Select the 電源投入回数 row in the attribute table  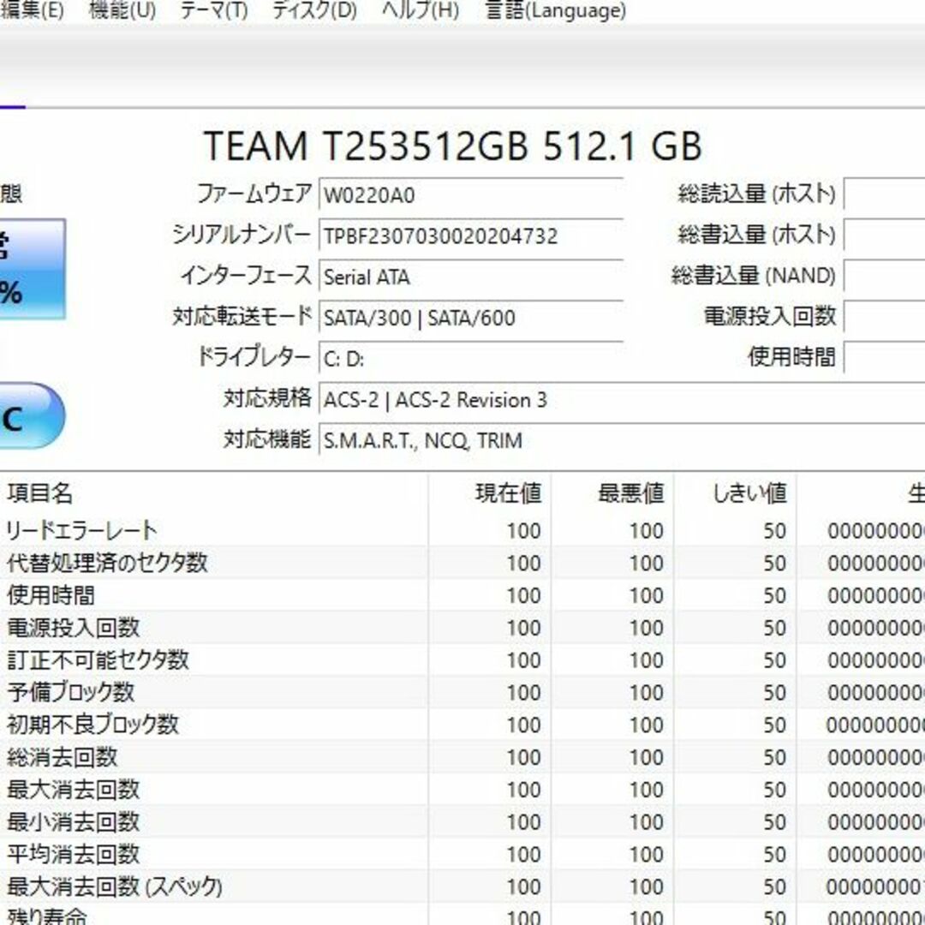[462, 629]
